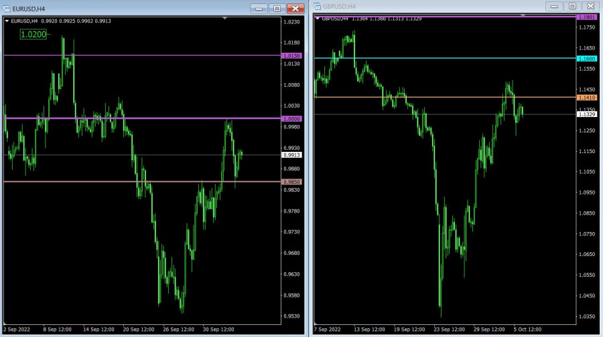Click the white 0.9913 current price tag

[291, 155]
